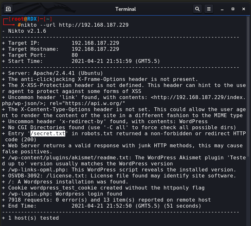The width and height of the screenshot is (251, 226).
Task: Open a new terminal tab
Action: tap(8, 9)
